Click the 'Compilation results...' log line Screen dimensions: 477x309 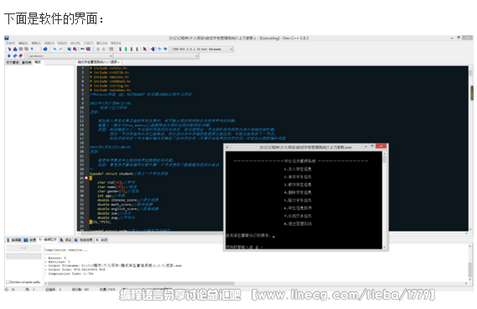(x=65, y=250)
